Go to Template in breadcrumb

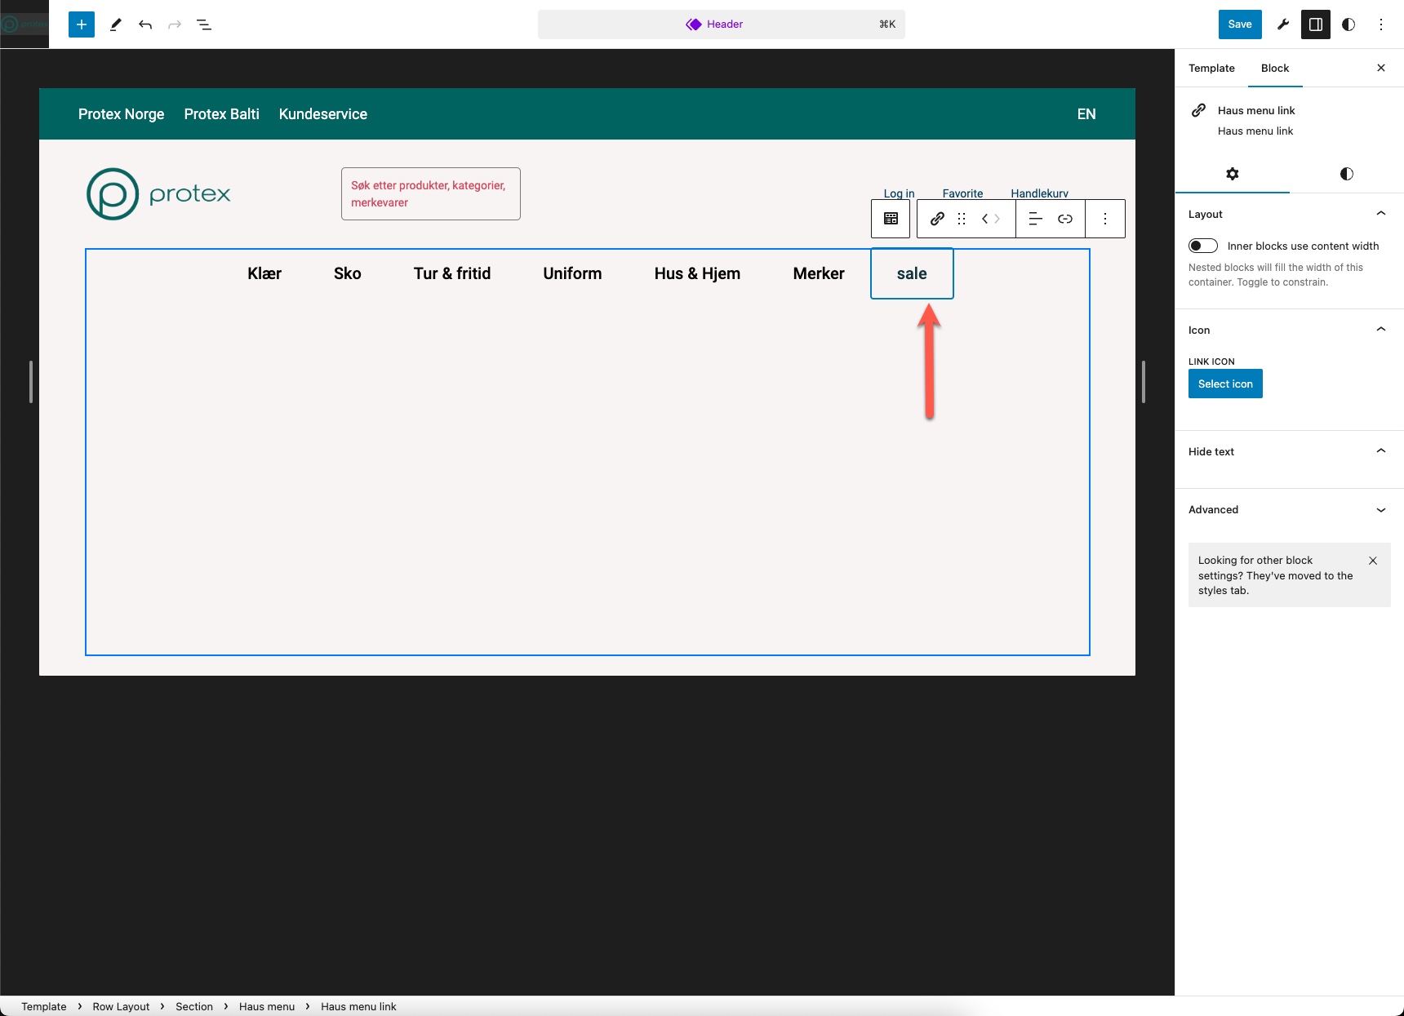click(x=44, y=1006)
